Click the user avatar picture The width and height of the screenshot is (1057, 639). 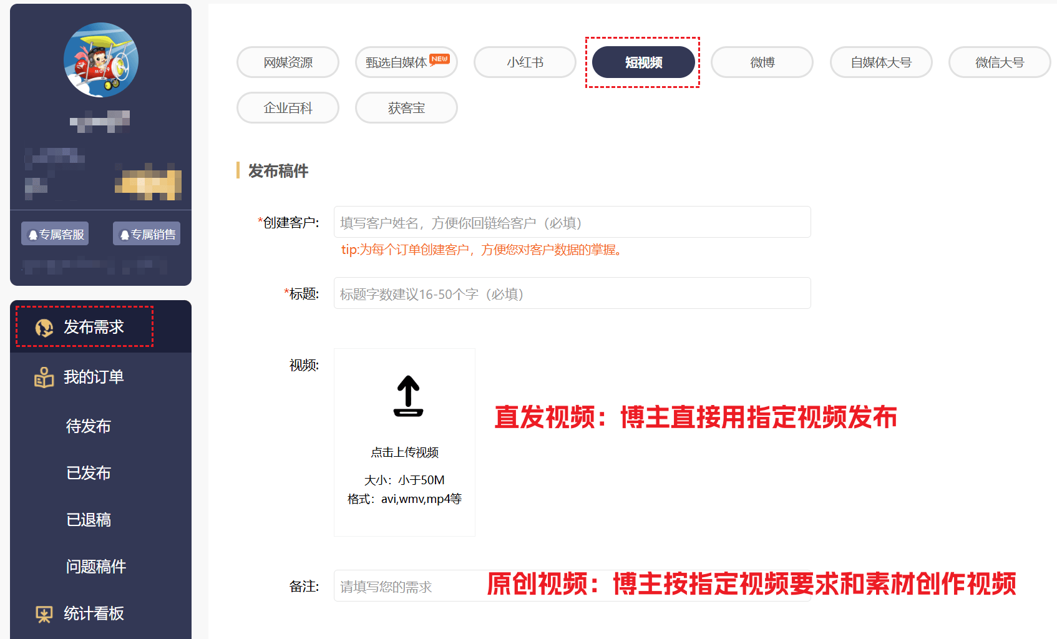tap(101, 60)
